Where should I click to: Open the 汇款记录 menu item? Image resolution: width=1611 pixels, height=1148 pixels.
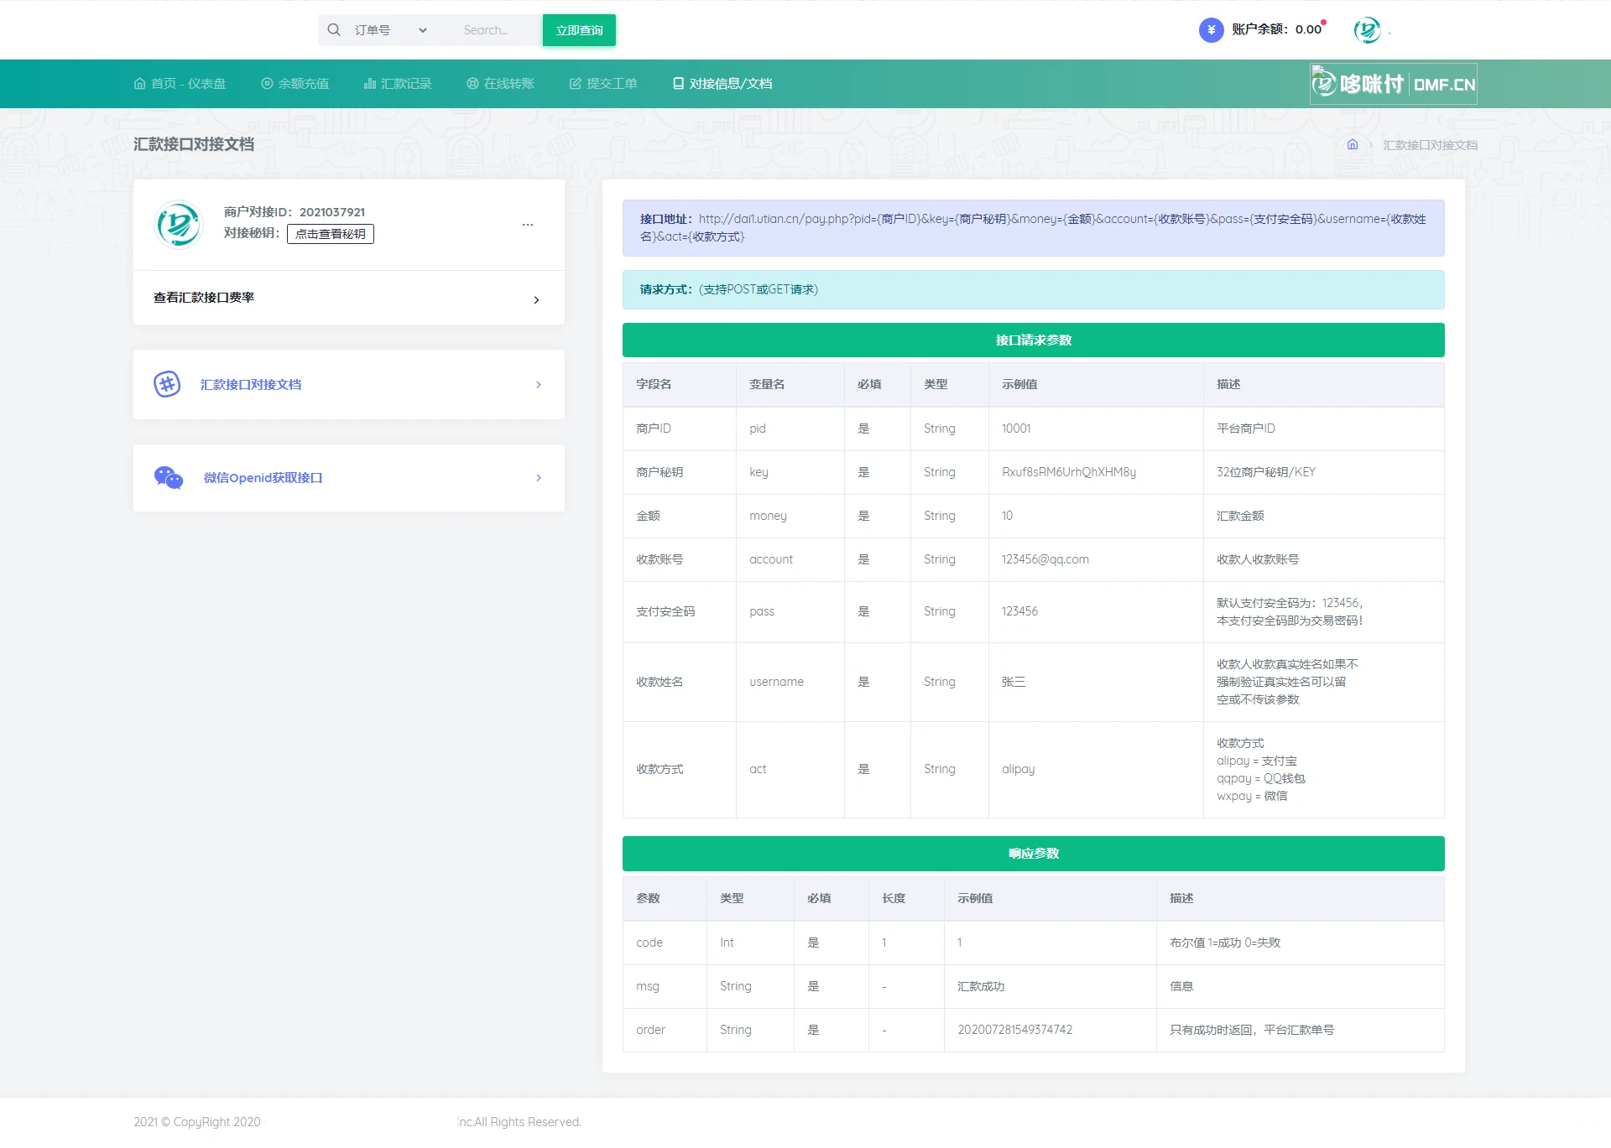point(398,84)
